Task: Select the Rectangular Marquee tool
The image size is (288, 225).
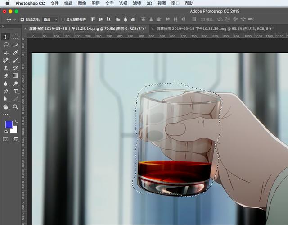Action: point(16,37)
